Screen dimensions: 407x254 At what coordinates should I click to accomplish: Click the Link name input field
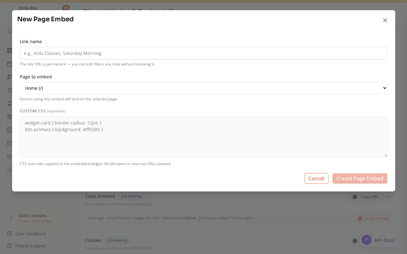coord(203,53)
